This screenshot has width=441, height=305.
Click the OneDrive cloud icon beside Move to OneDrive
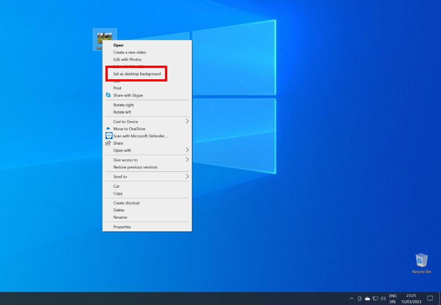click(108, 128)
